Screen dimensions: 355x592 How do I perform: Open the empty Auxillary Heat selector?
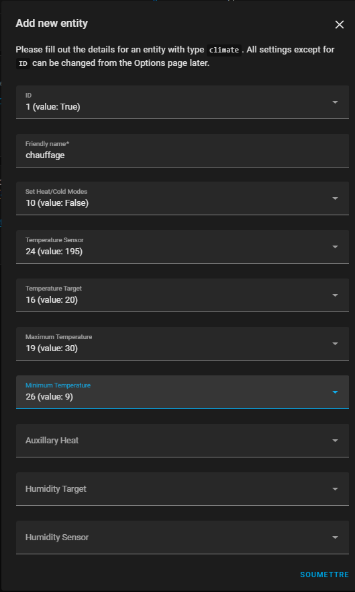183,440
